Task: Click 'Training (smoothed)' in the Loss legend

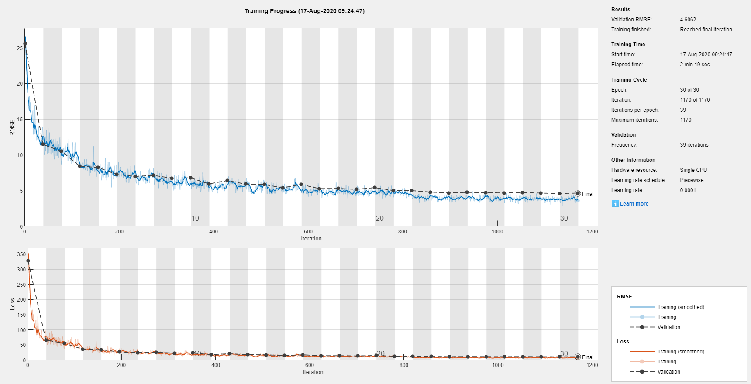Action: [x=681, y=352]
